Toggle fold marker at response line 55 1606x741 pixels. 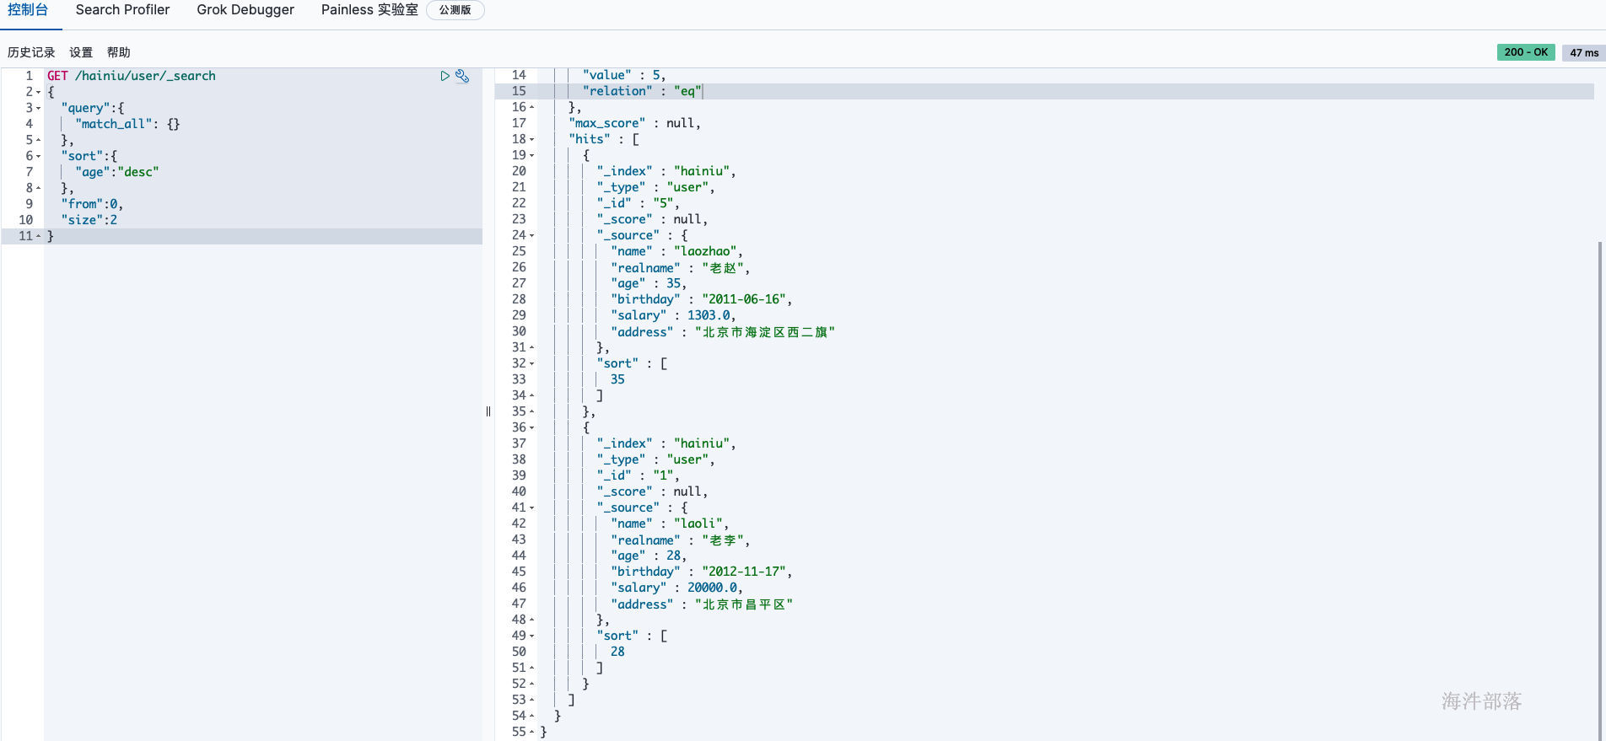(532, 732)
